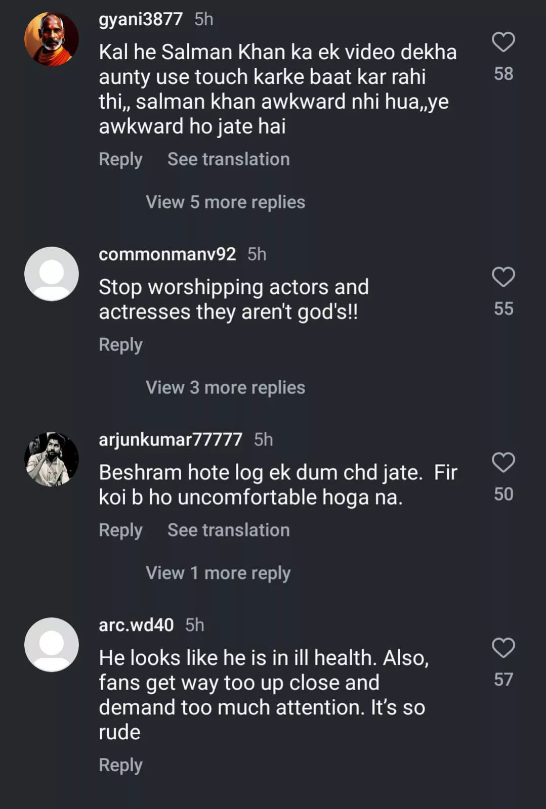Reply to arjunkumar77777's comment
Screen dimensions: 546x809
[120, 530]
